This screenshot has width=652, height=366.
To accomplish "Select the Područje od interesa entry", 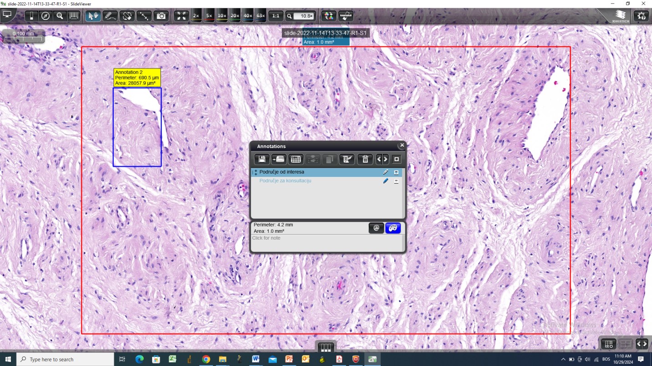I will point(282,172).
